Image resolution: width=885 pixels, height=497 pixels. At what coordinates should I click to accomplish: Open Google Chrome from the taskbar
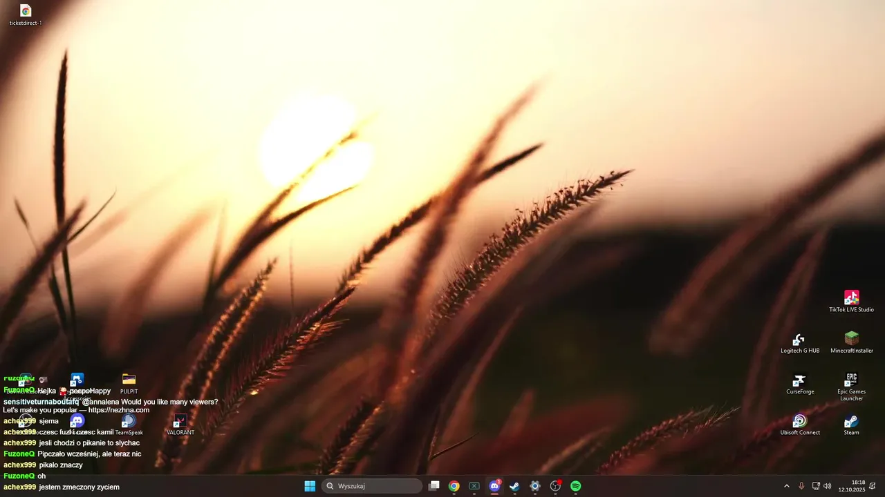tap(454, 486)
